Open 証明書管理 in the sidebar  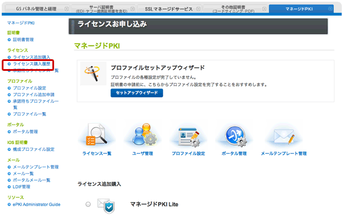tap(23, 40)
